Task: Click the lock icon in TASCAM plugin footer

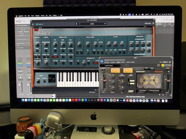Action: click(x=163, y=95)
